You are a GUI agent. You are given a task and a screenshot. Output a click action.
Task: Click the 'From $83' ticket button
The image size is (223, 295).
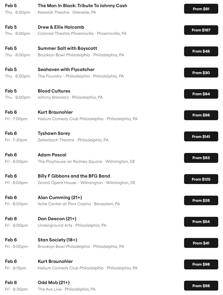tap(201, 158)
